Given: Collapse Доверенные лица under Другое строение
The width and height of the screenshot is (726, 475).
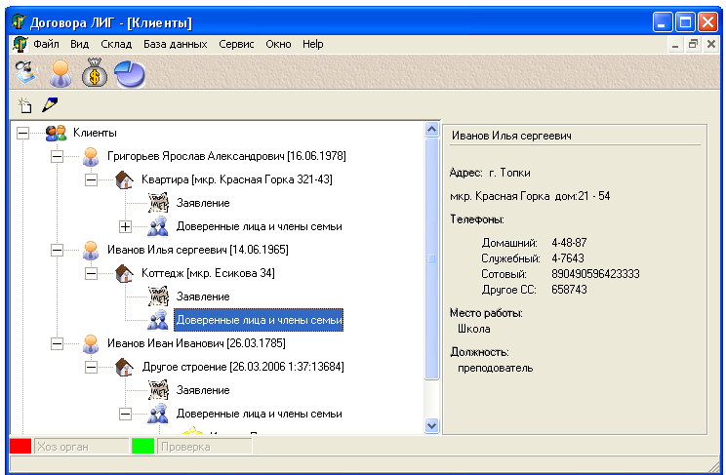Looking at the screenshot, I should pyautogui.click(x=125, y=414).
